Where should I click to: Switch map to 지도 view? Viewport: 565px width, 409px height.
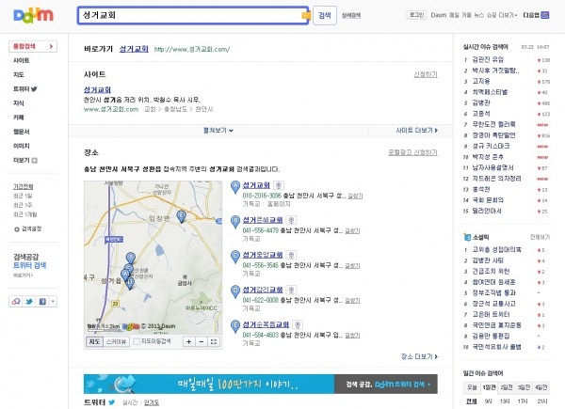[94, 341]
